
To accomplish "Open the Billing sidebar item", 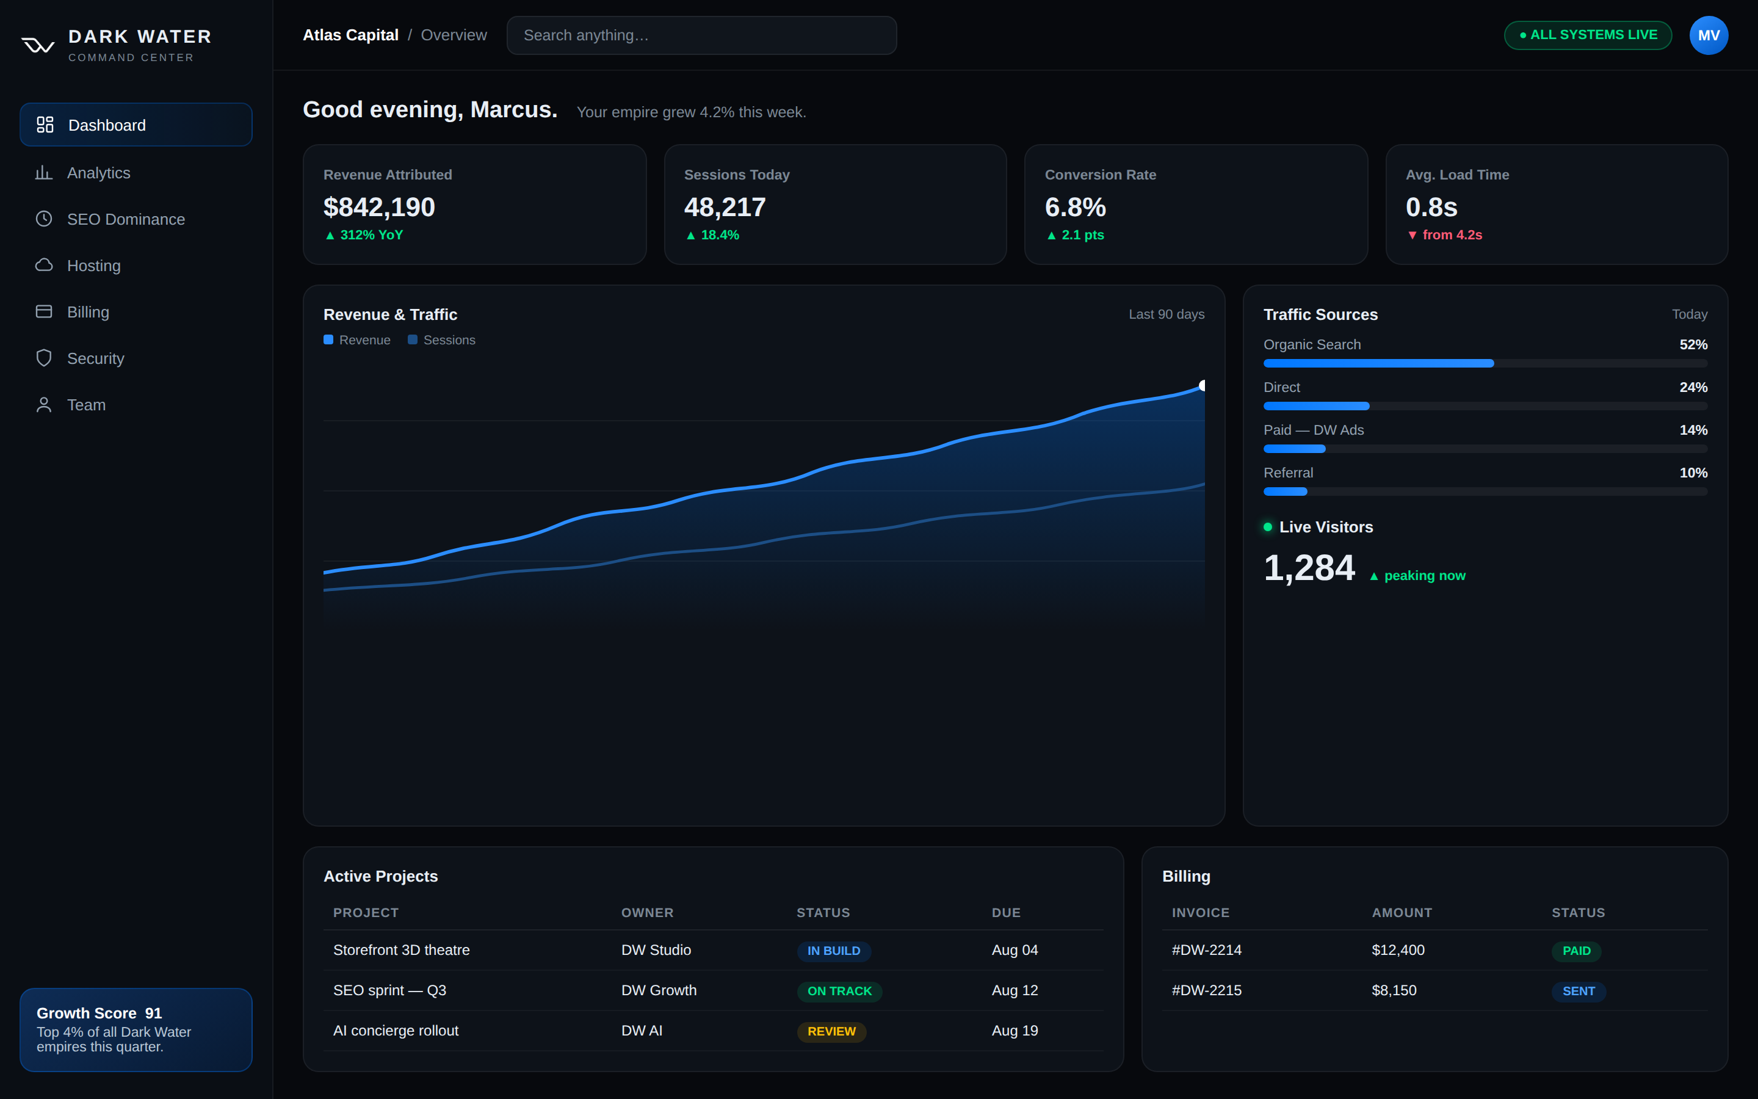I will [x=136, y=312].
